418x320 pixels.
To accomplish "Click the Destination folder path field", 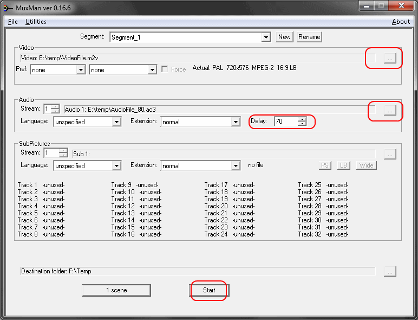I will coord(198,271).
